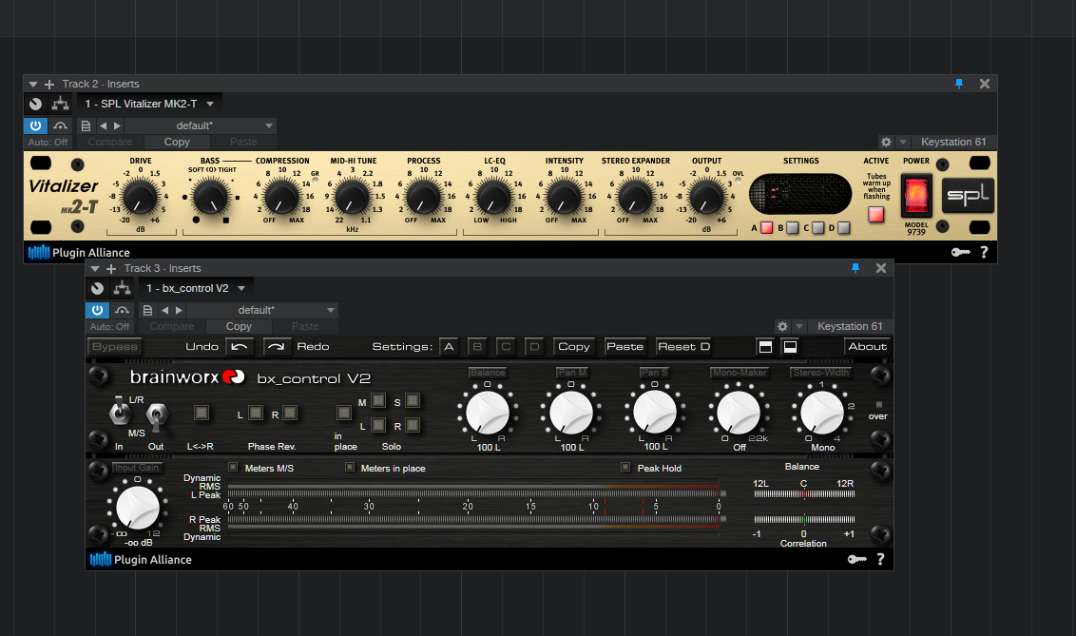Select Vitalizer settings slot D
The height and width of the screenshot is (636, 1076).
[844, 228]
